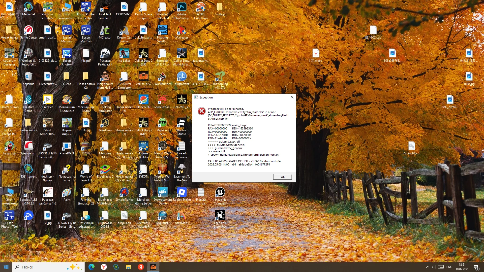Select Call of Duty 2 (MP) icon

click(143, 127)
